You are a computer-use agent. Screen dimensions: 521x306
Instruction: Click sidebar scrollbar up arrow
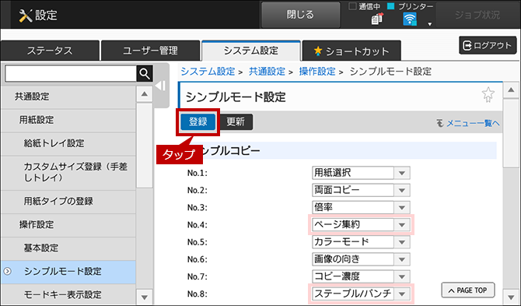pyautogui.click(x=144, y=94)
